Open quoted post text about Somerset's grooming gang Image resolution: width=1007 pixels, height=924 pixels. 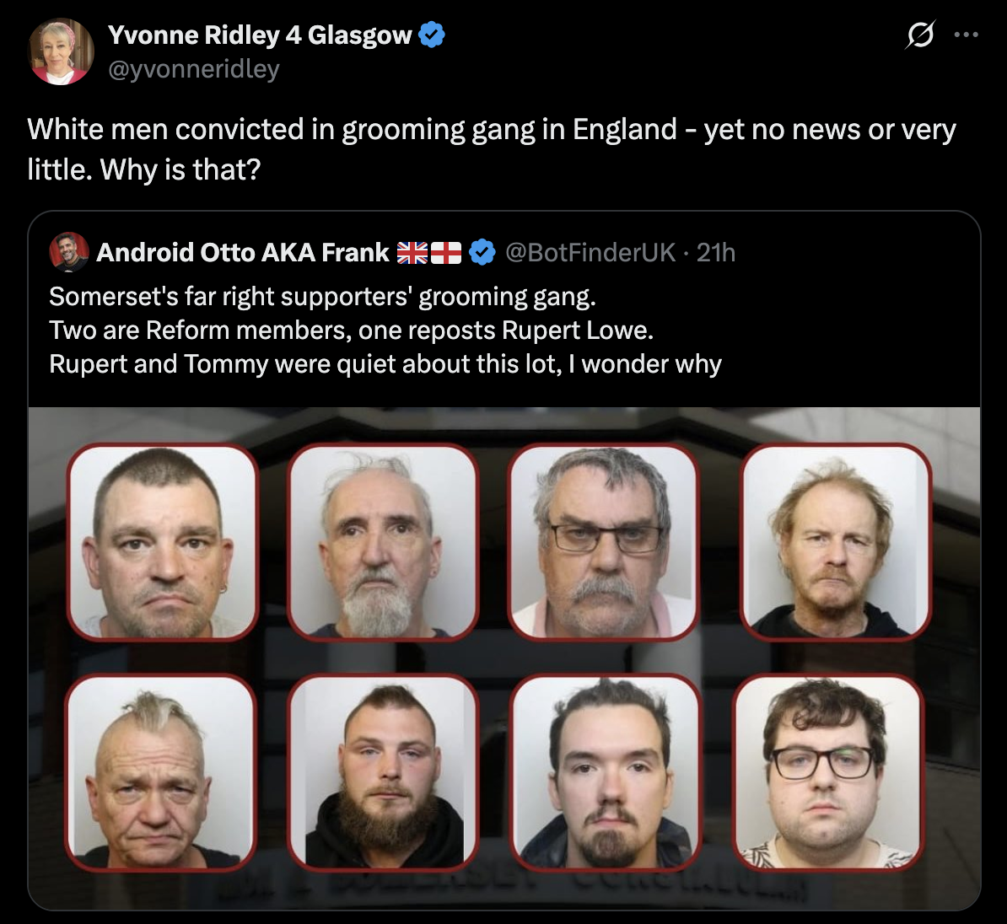(385, 330)
